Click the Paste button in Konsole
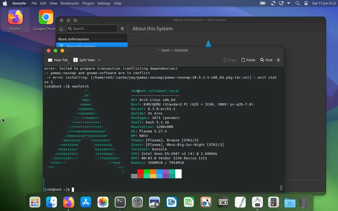 coord(248,60)
